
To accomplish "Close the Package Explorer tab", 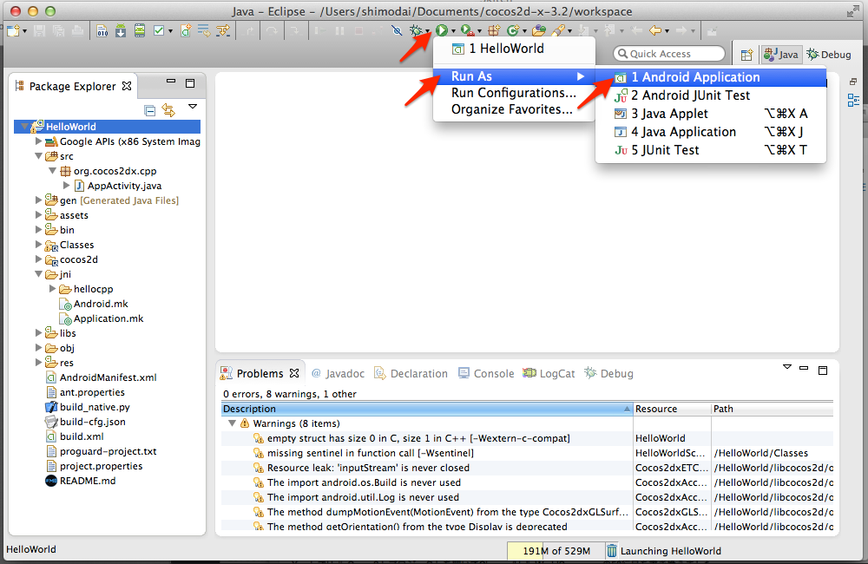I will coord(127,86).
